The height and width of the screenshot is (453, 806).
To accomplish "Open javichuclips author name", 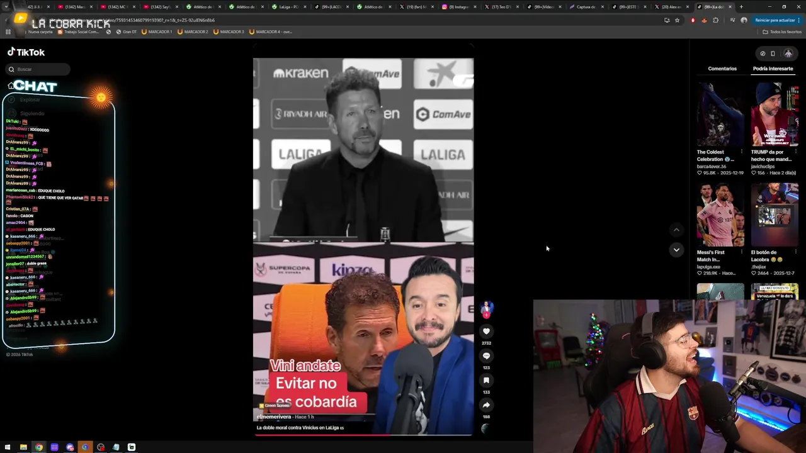I will pyautogui.click(x=765, y=166).
